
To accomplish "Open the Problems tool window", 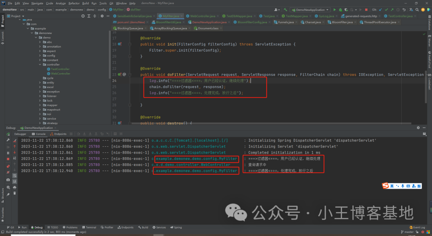I will [70, 228].
